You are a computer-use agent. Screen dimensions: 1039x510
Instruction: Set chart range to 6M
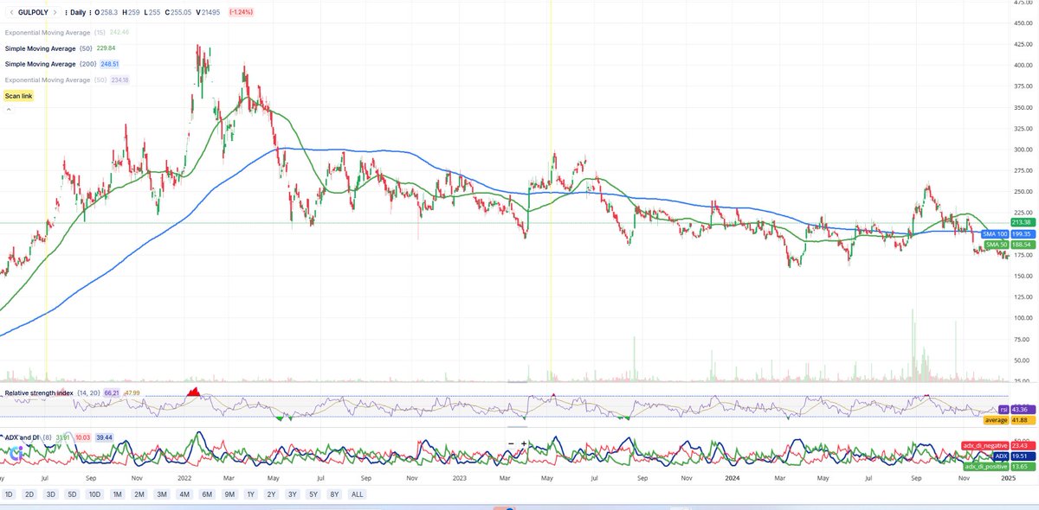pos(207,494)
